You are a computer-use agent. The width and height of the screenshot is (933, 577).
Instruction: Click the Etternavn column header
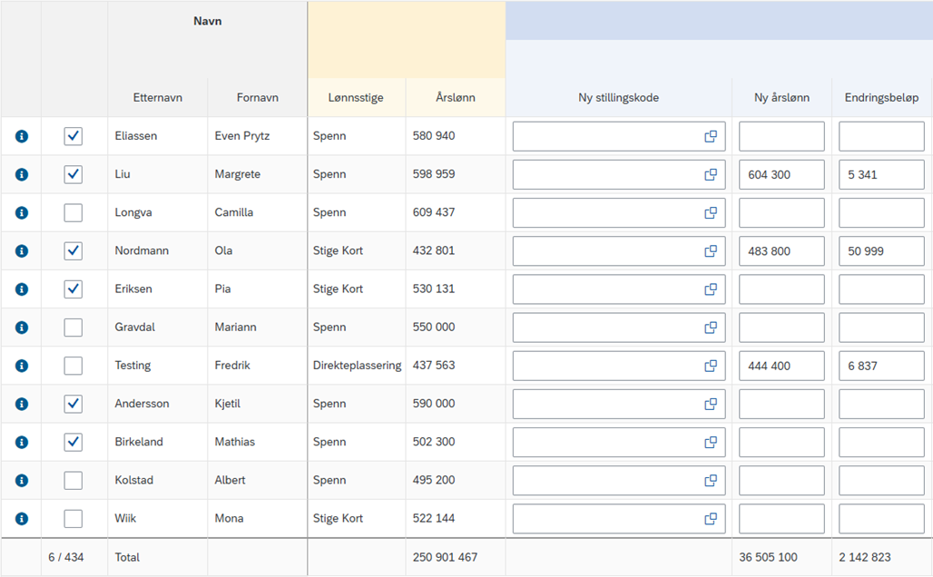point(158,98)
